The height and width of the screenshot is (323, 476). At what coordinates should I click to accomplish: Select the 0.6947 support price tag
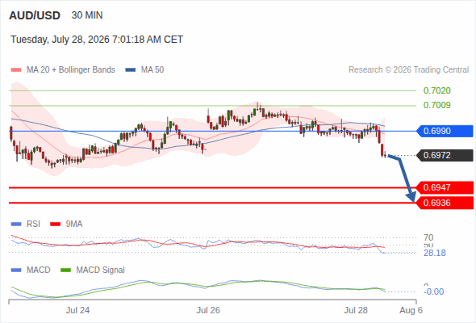445,187
